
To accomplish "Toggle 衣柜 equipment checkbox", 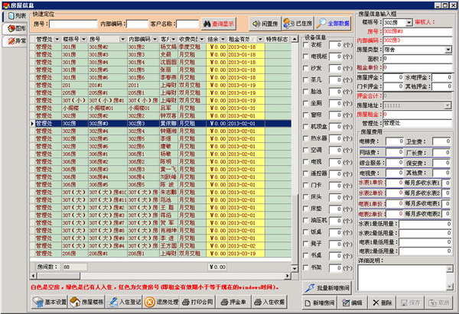I will 305,45.
